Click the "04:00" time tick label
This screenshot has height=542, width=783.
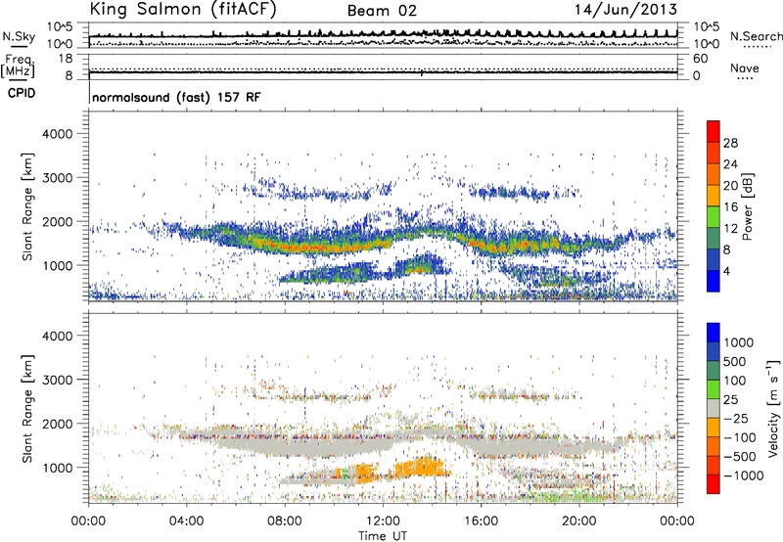tap(187, 521)
